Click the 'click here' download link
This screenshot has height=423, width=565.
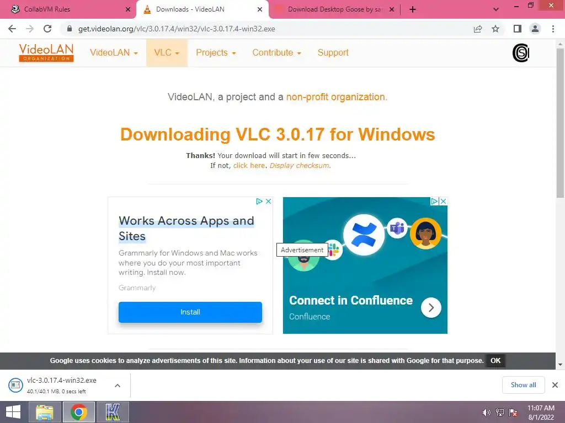click(x=249, y=165)
